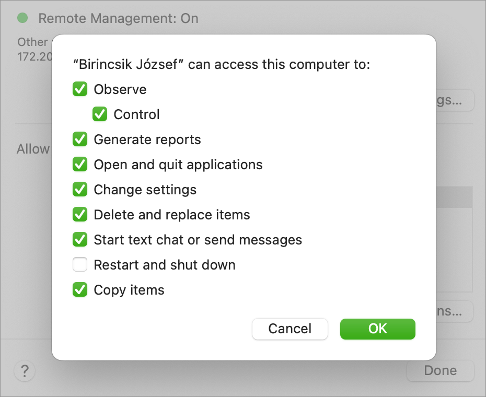486x397 pixels.
Task: Click the green Remote Management status dot
Action: click(22, 18)
